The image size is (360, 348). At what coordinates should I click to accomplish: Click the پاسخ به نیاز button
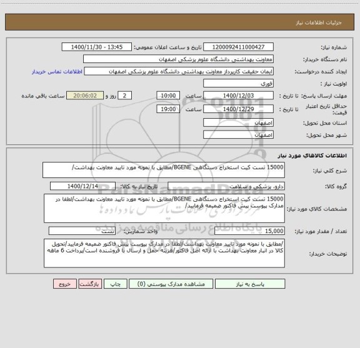pyautogui.click(x=250, y=284)
